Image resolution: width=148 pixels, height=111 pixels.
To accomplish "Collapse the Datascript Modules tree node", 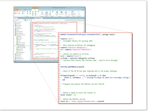I will coord(16,44).
